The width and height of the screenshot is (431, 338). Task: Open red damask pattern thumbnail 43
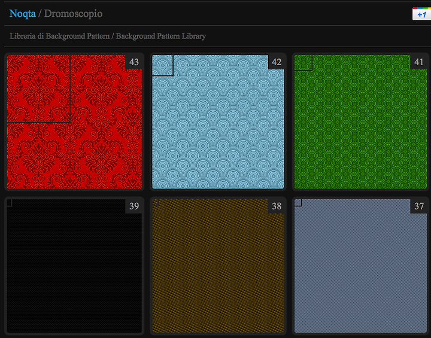(x=74, y=121)
